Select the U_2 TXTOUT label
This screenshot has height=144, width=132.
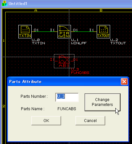118,41
